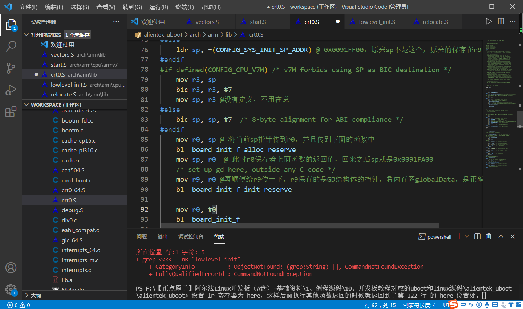Expand the Outline section
Viewport: 523px width, 309px height.
26,296
